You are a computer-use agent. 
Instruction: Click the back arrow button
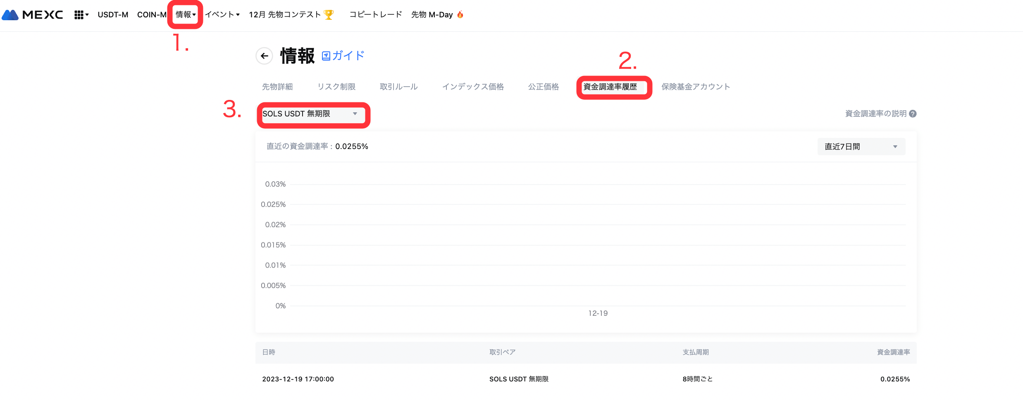[264, 56]
